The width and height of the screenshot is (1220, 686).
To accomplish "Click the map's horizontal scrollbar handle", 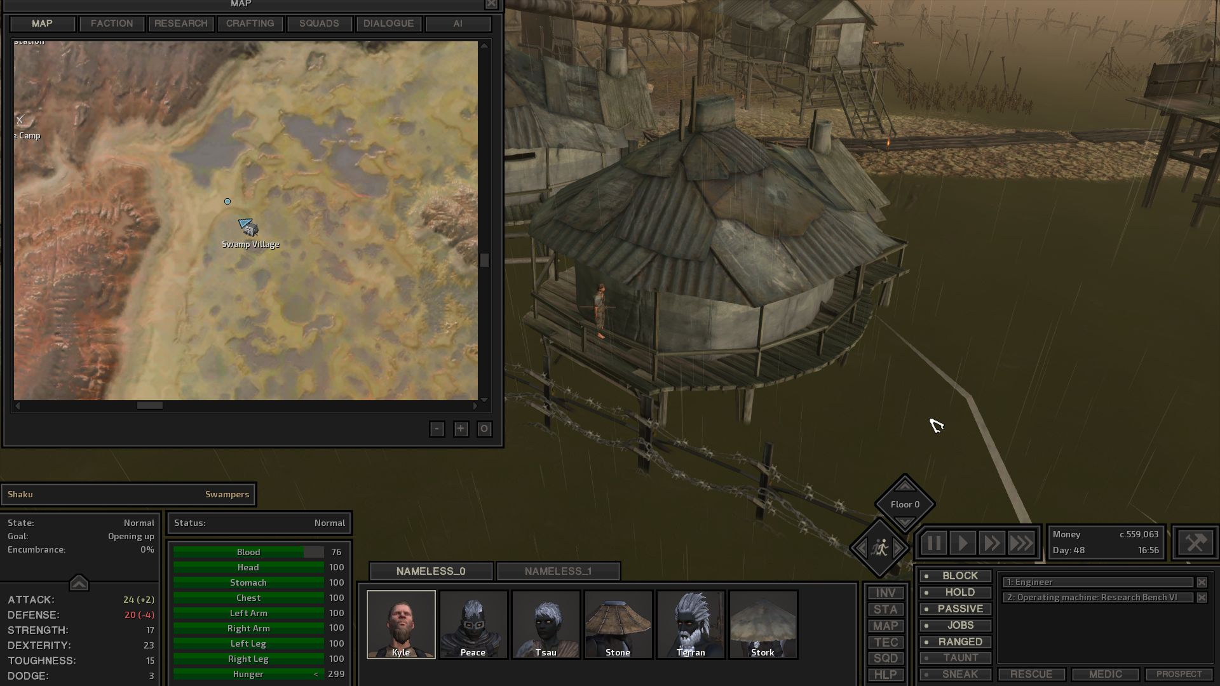I will pos(150,405).
